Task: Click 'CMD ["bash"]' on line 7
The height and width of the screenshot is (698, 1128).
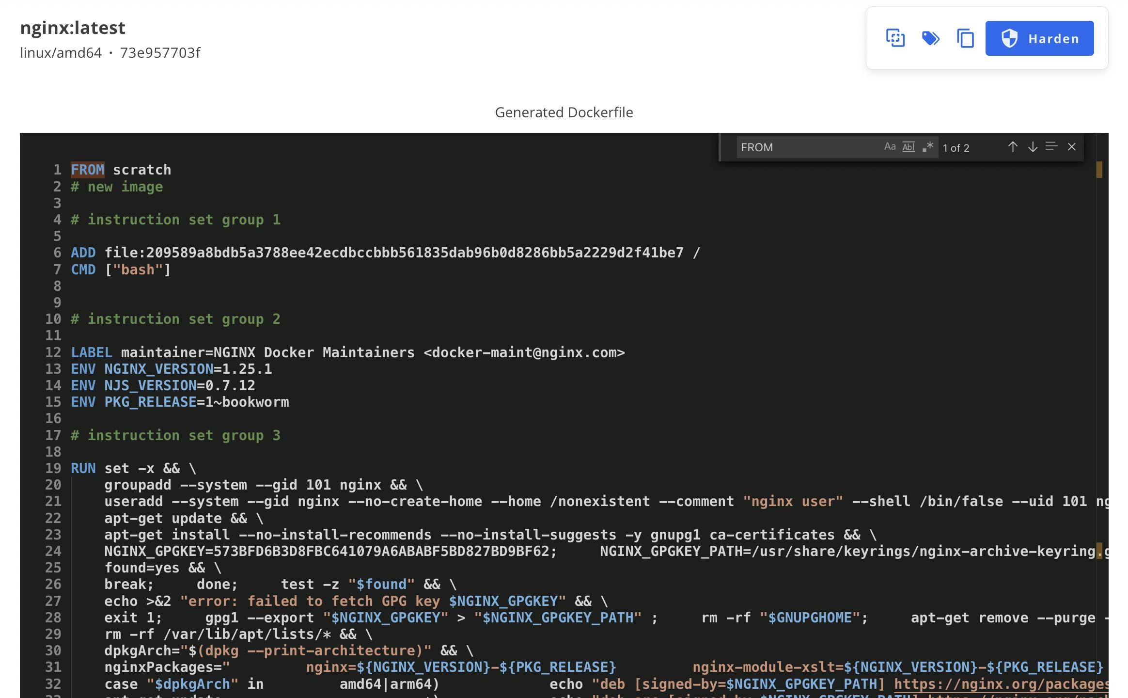Action: (121, 270)
